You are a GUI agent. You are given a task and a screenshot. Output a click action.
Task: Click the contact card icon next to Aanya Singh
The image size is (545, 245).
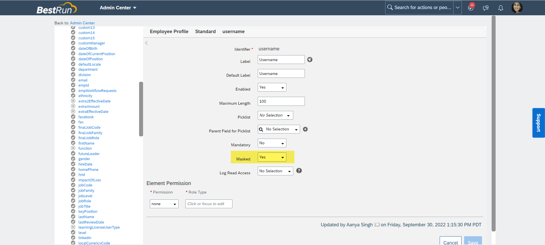point(377,225)
